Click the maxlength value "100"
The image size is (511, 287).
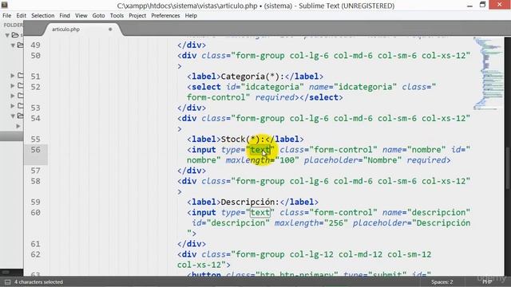(287, 160)
